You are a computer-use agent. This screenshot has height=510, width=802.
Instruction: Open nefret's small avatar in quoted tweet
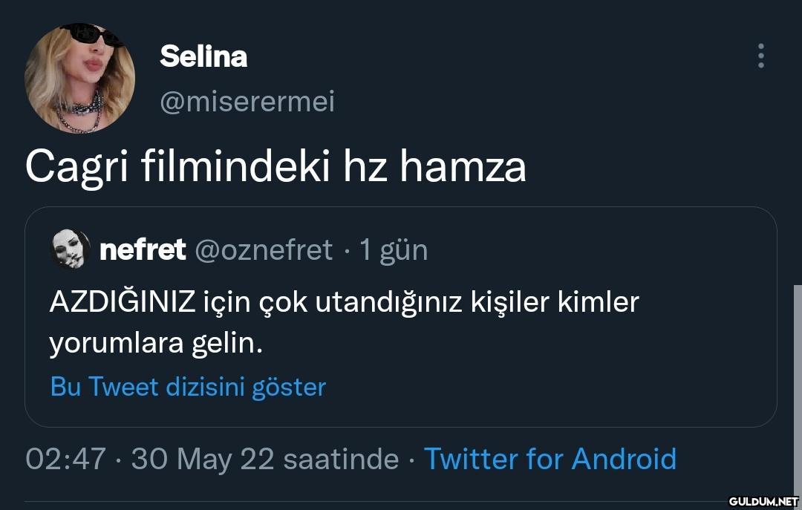point(70,249)
